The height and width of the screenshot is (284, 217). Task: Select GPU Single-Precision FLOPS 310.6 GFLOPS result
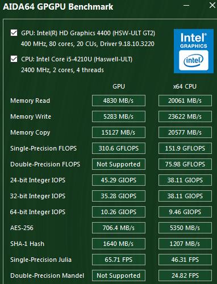click(119, 148)
